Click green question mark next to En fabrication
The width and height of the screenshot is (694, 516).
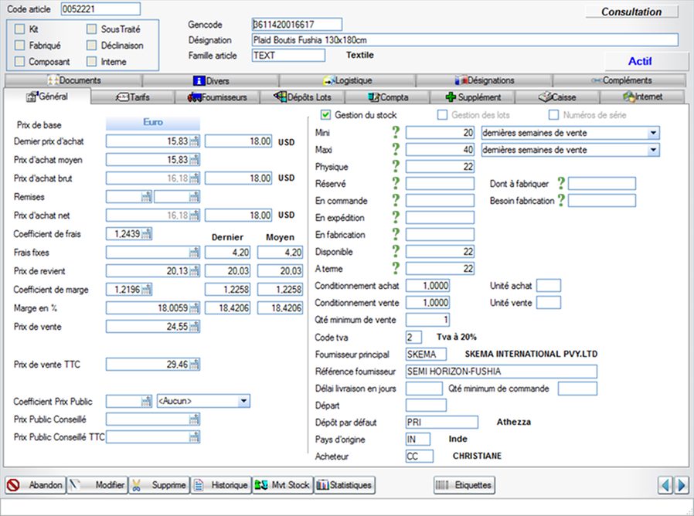click(x=396, y=233)
